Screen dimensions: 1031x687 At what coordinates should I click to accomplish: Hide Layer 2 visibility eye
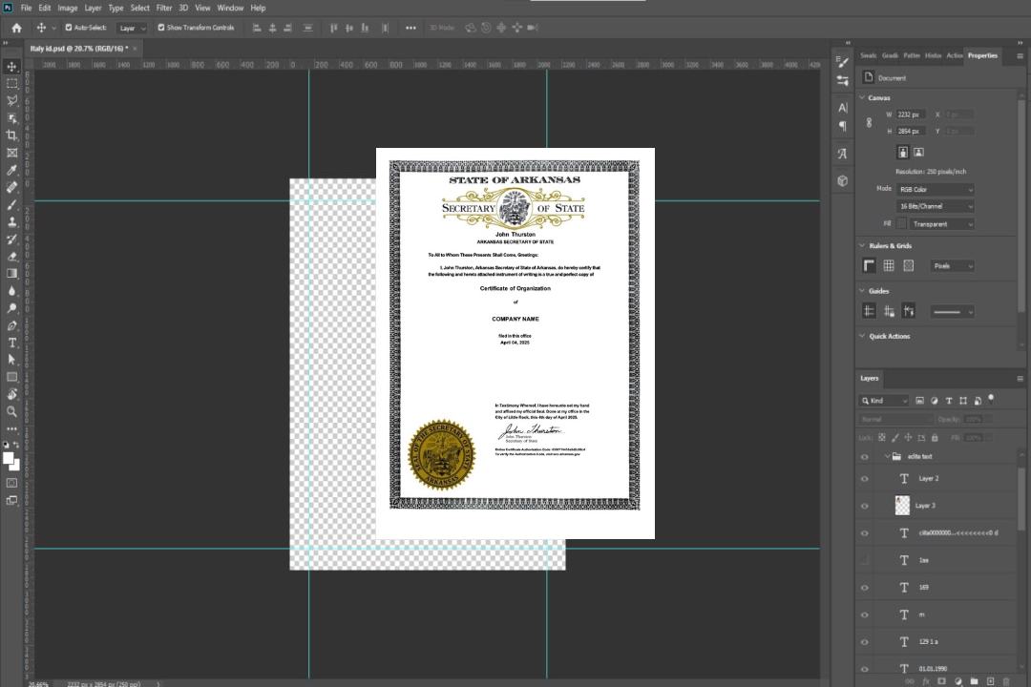click(x=865, y=479)
